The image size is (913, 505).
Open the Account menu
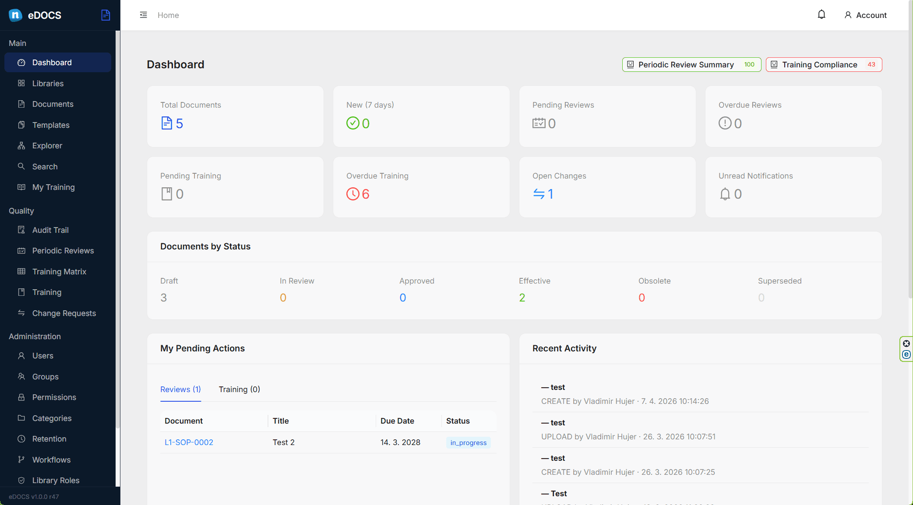click(x=865, y=15)
